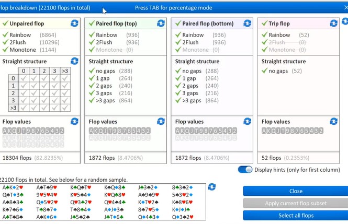This screenshot has height=224, width=348.
Task: Select sample flop K♦J♦J♣
Action: (181, 209)
